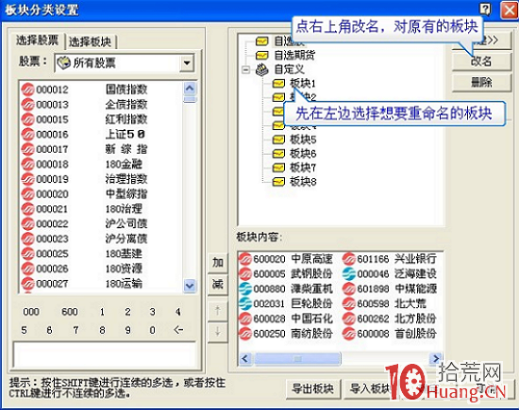Screen dimensions: 519x410
Task: Select stock 000020 中型综指
Action: [84, 194]
